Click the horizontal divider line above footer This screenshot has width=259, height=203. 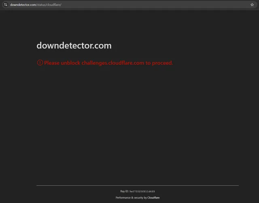138,186
